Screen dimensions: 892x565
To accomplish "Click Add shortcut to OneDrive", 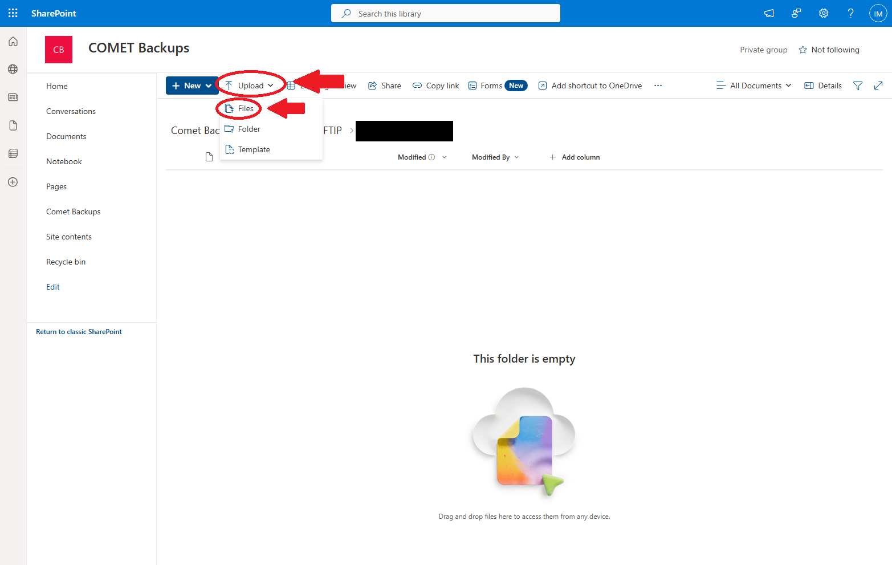I will click(x=590, y=86).
